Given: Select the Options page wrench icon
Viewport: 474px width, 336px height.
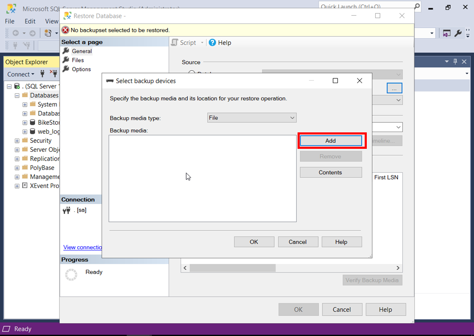Looking at the screenshot, I should [x=66, y=69].
